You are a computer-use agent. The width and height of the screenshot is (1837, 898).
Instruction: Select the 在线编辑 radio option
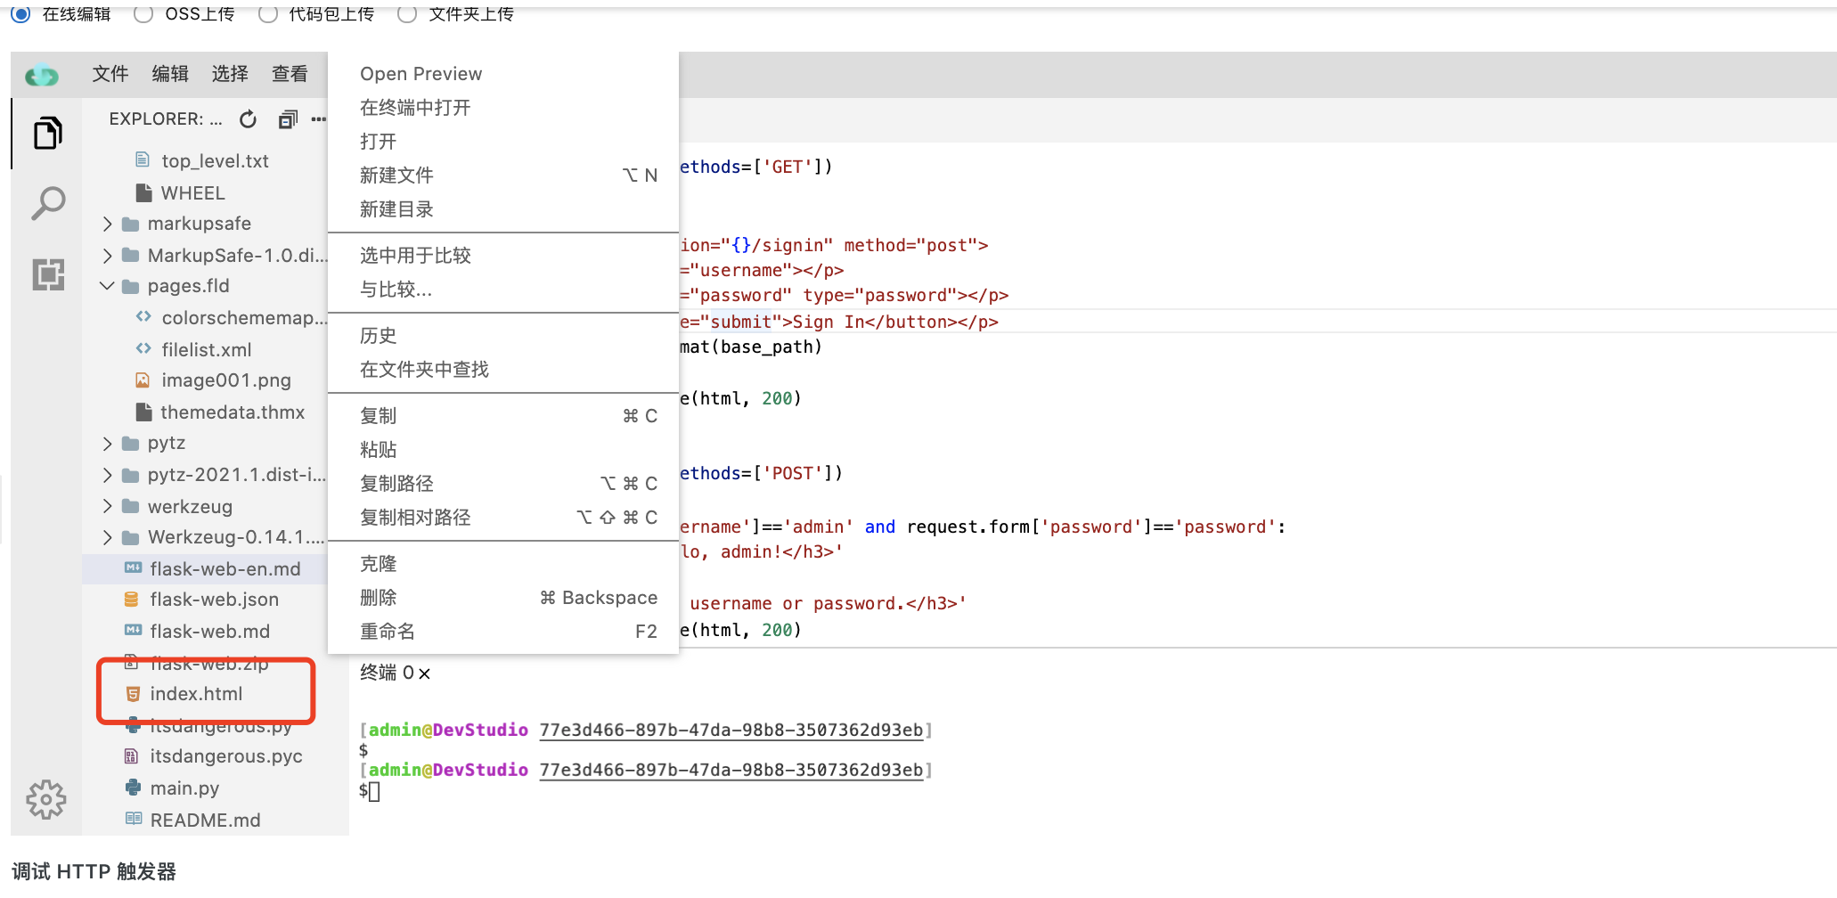point(20,13)
